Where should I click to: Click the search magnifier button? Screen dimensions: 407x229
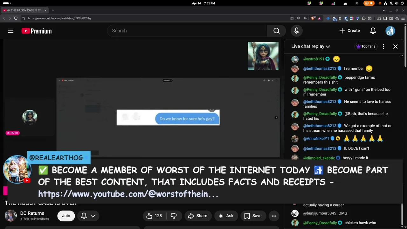pos(276,31)
